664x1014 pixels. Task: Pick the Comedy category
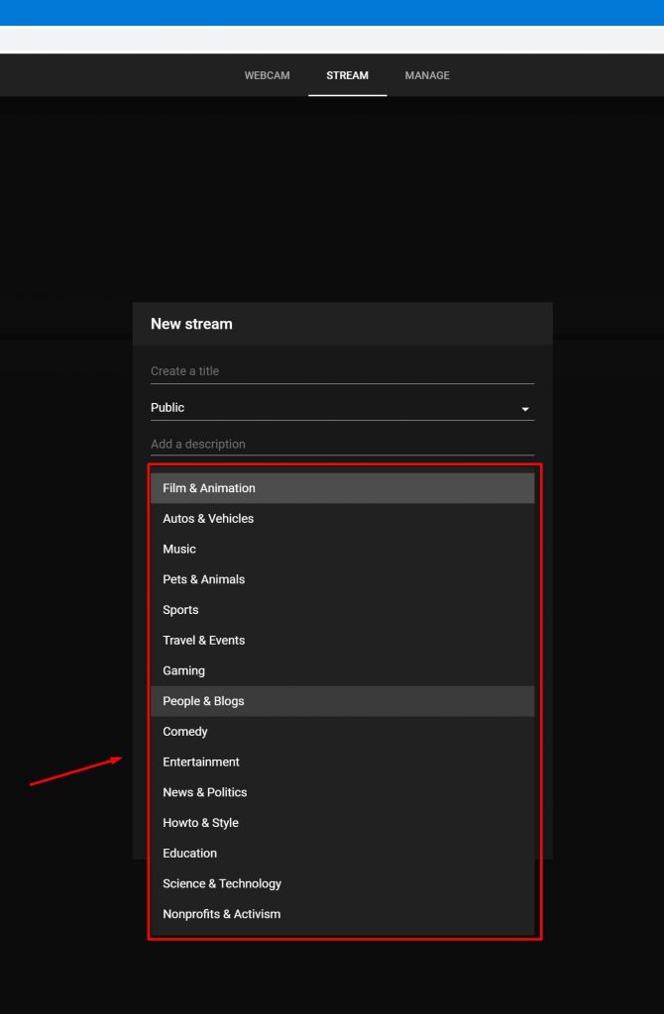[342, 732]
